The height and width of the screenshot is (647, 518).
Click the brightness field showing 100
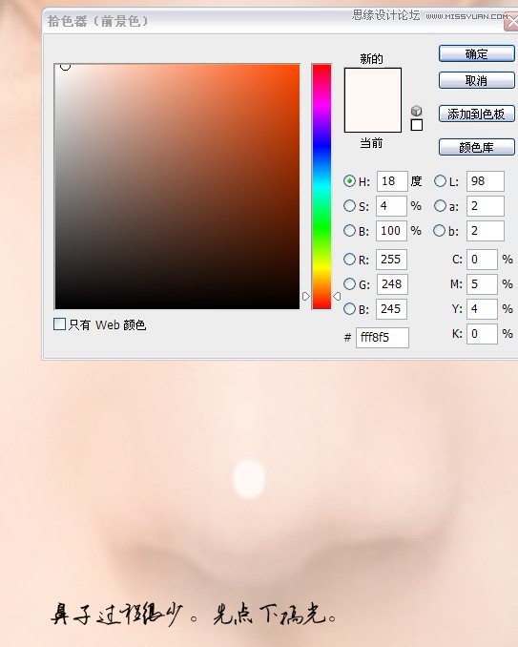pos(391,231)
